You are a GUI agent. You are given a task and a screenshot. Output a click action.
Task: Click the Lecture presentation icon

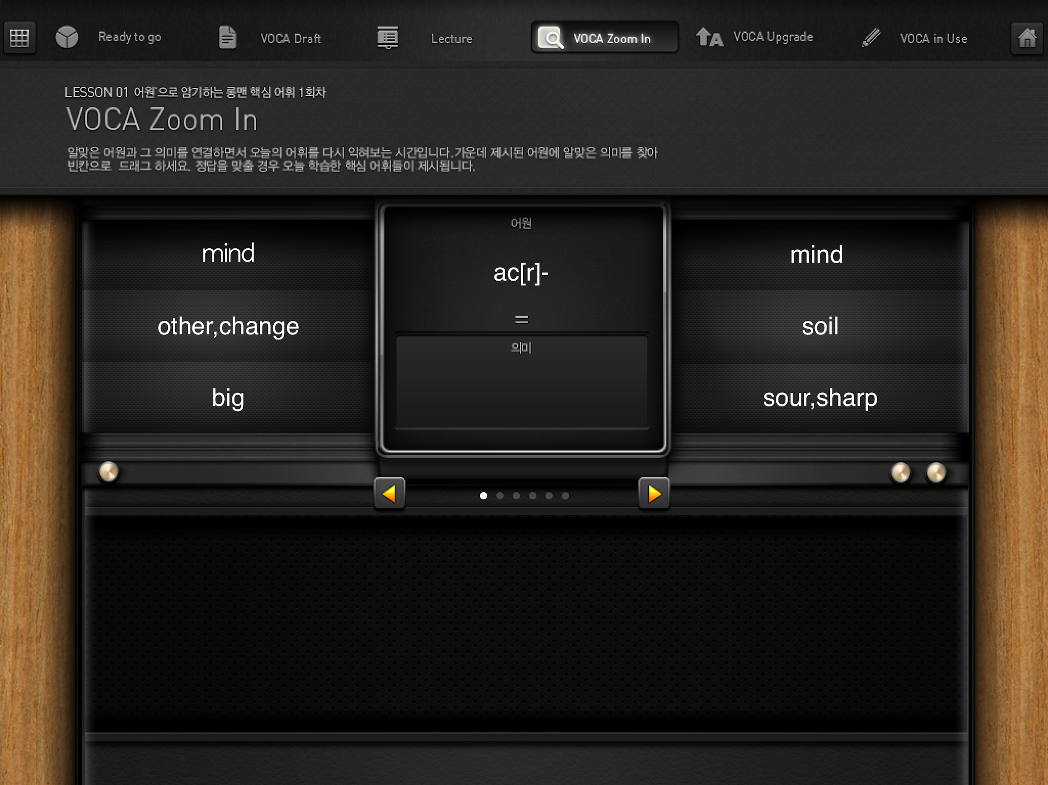tap(387, 38)
